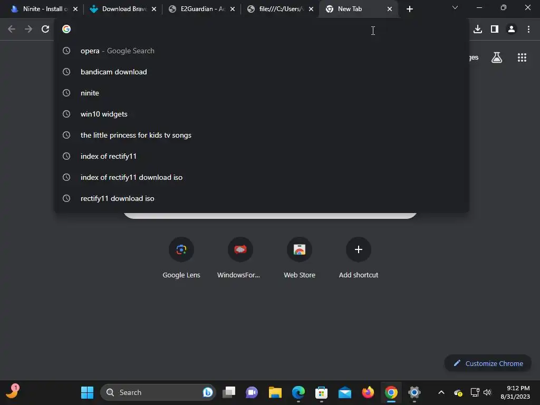
Task: Click the Chrome taskbar icon
Action: [x=391, y=392]
